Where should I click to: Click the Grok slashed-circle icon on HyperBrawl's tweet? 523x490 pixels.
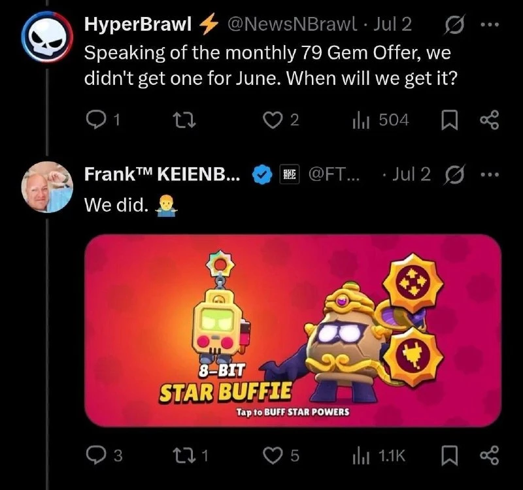[x=454, y=25]
